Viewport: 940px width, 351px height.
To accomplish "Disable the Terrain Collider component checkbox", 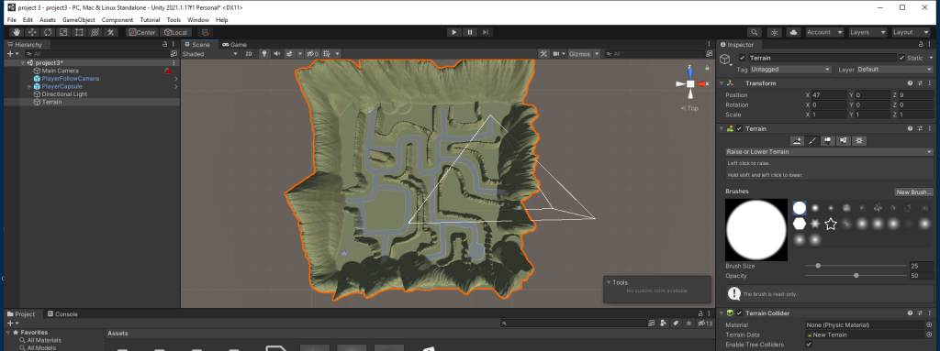I will click(x=739, y=313).
